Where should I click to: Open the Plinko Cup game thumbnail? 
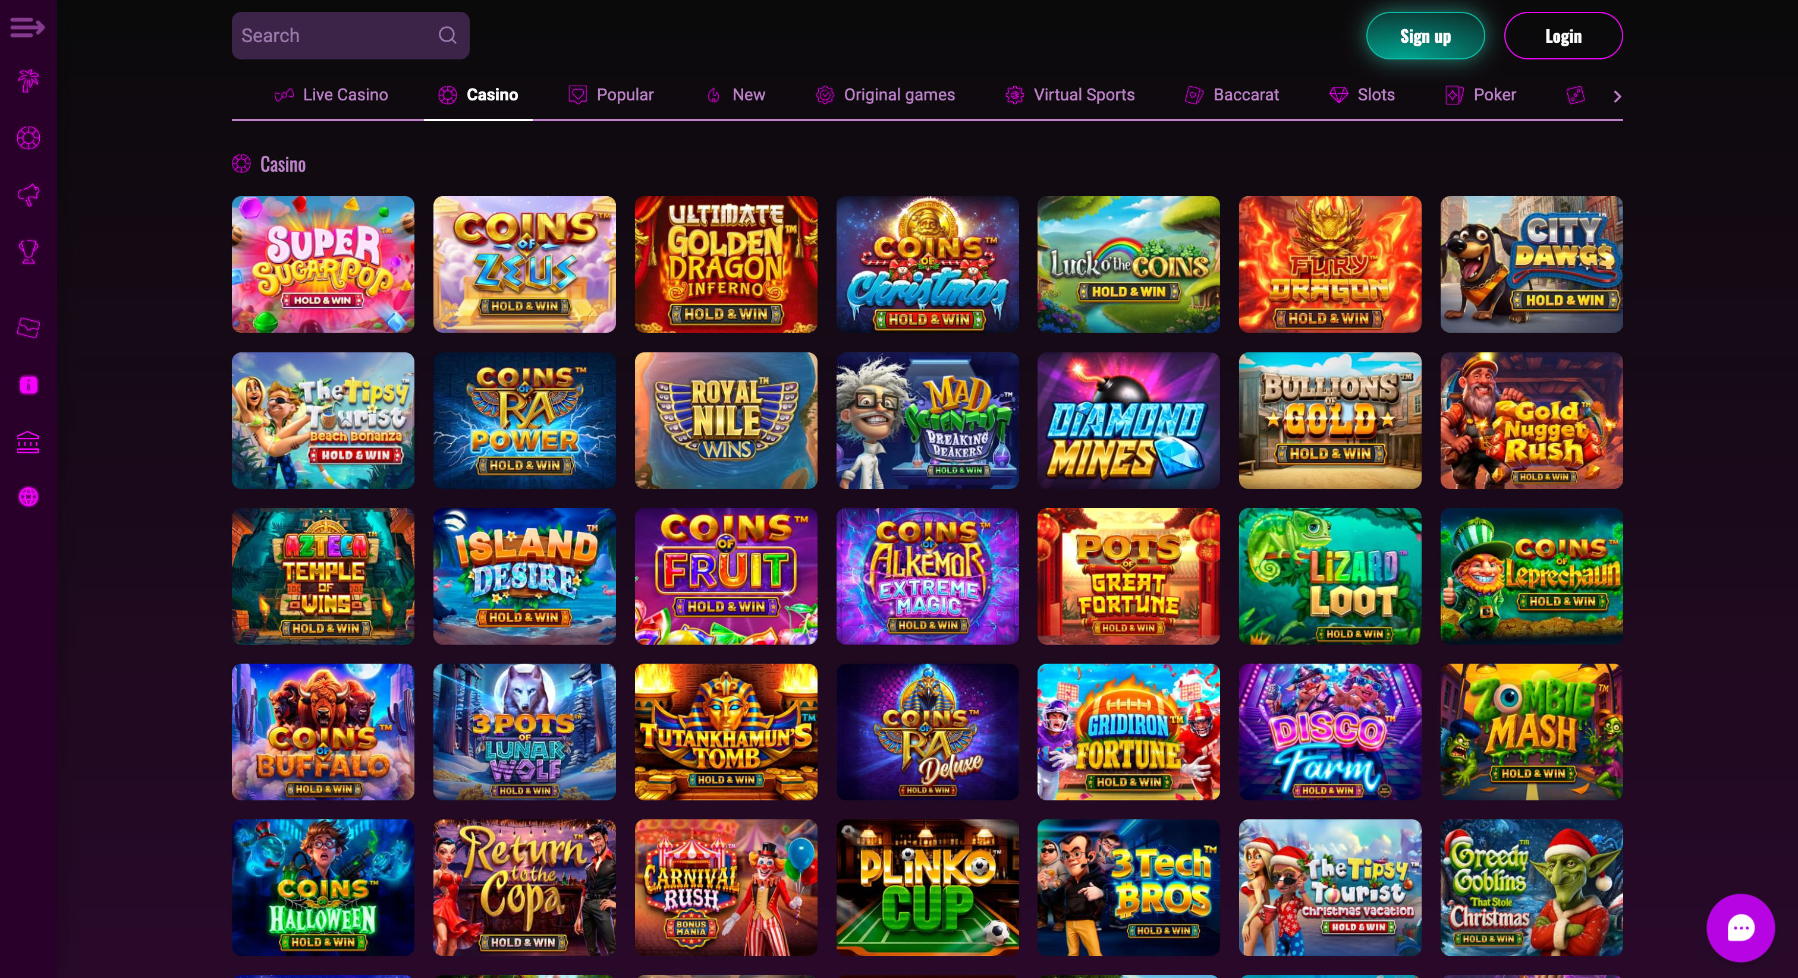coord(928,887)
